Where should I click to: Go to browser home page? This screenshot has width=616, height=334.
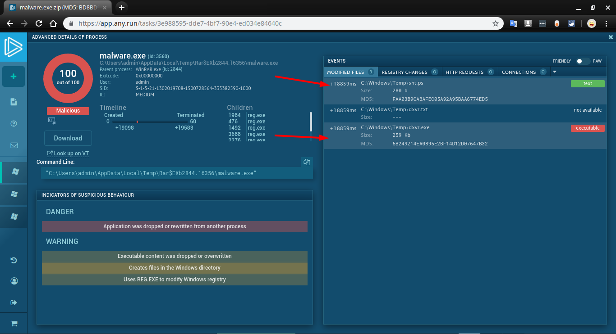[53, 23]
